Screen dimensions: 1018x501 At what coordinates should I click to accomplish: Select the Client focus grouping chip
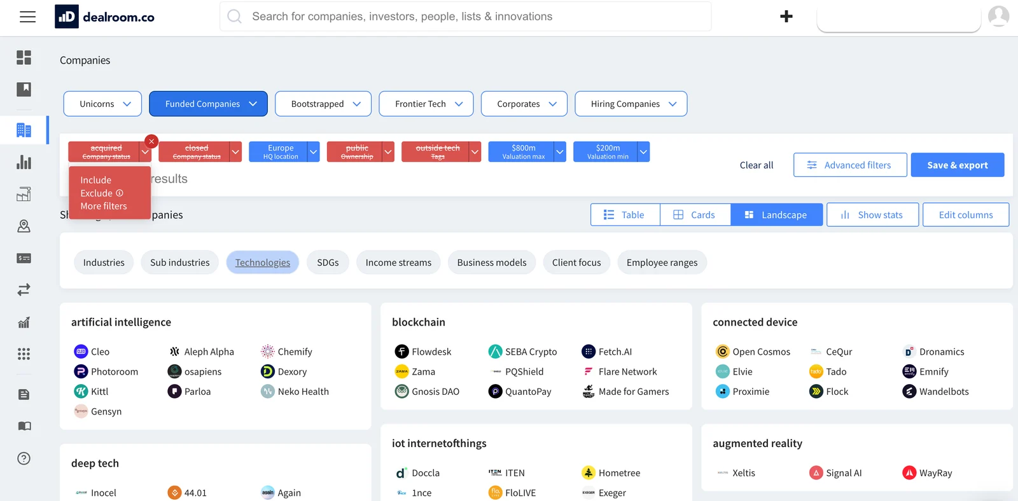tap(576, 263)
